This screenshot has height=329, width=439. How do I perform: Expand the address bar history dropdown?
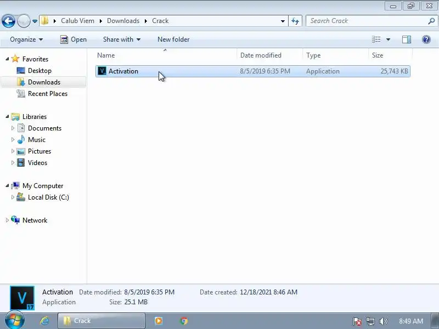pos(283,21)
